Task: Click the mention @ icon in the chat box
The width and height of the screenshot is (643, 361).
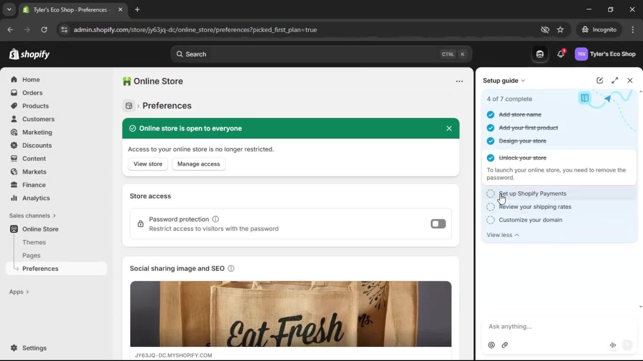Action: [491, 345]
